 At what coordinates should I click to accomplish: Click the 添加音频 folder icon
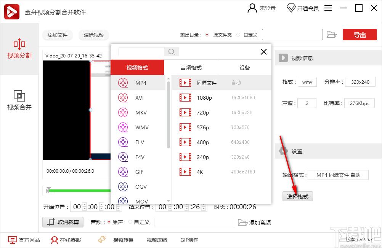[242, 222]
